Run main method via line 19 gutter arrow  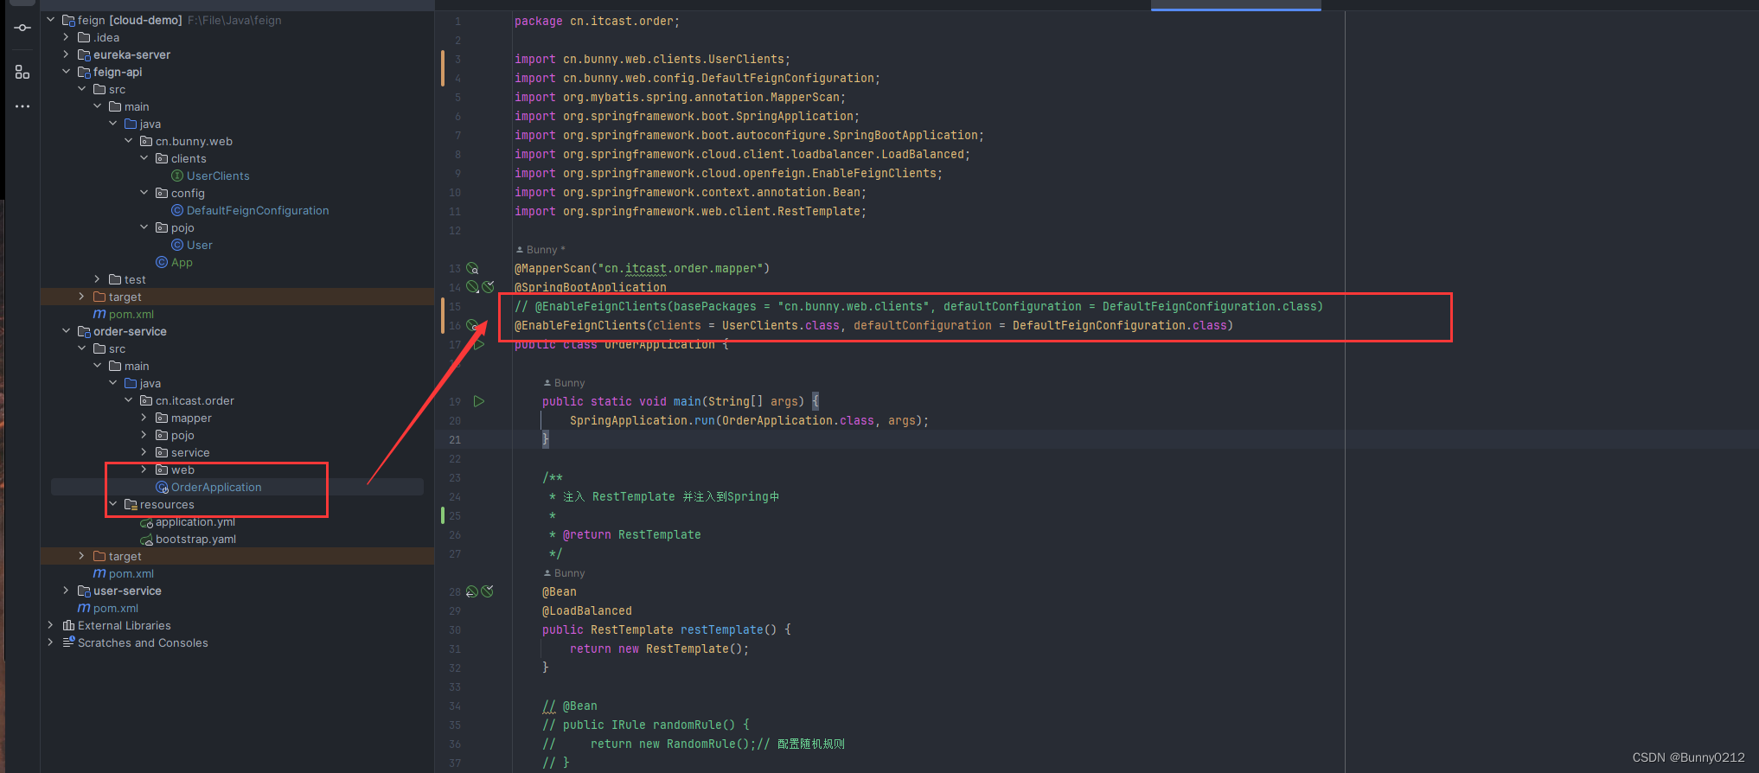tap(479, 401)
